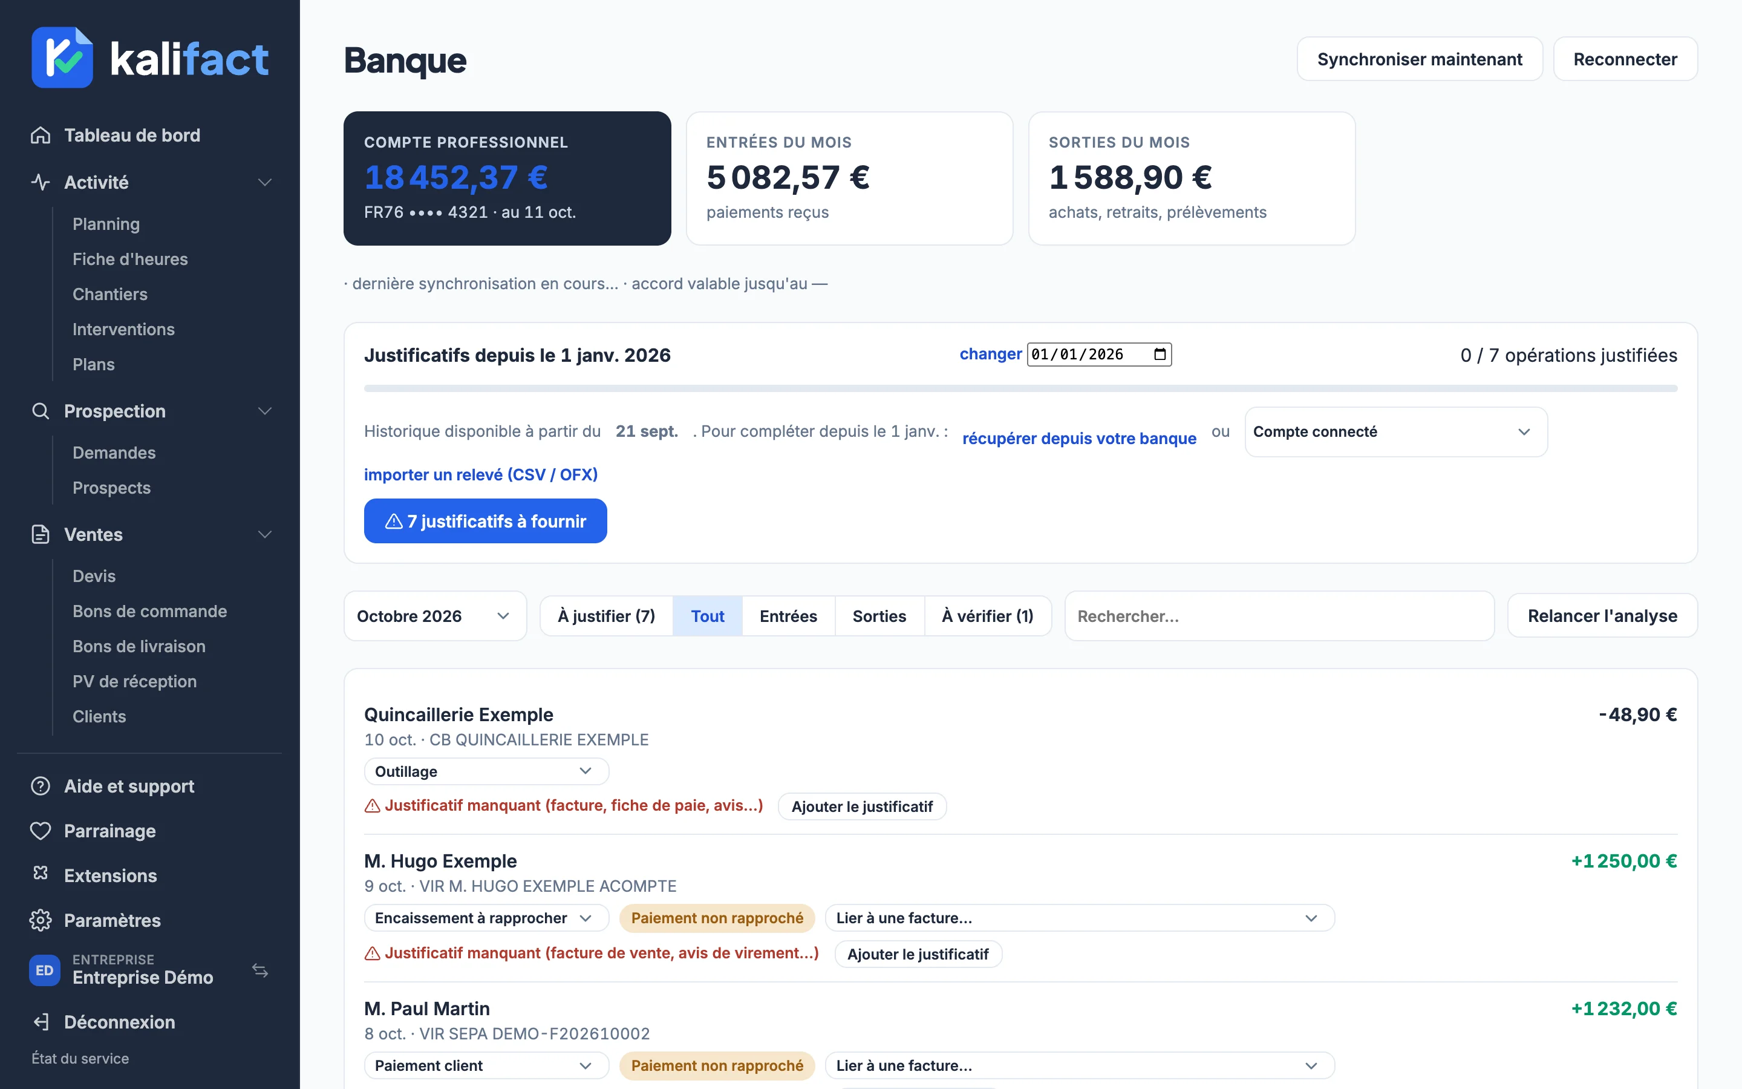1742x1089 pixels.
Task: Click the Reconnecter button
Action: click(x=1625, y=59)
